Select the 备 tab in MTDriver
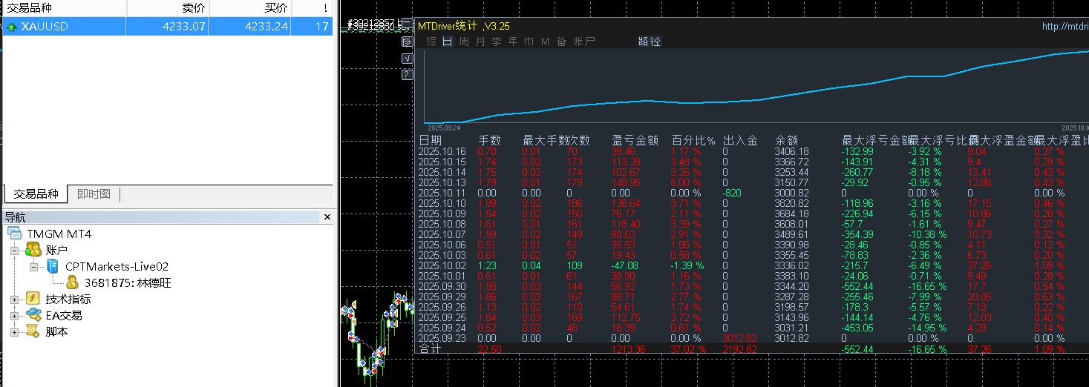The height and width of the screenshot is (387, 1089). point(562,42)
